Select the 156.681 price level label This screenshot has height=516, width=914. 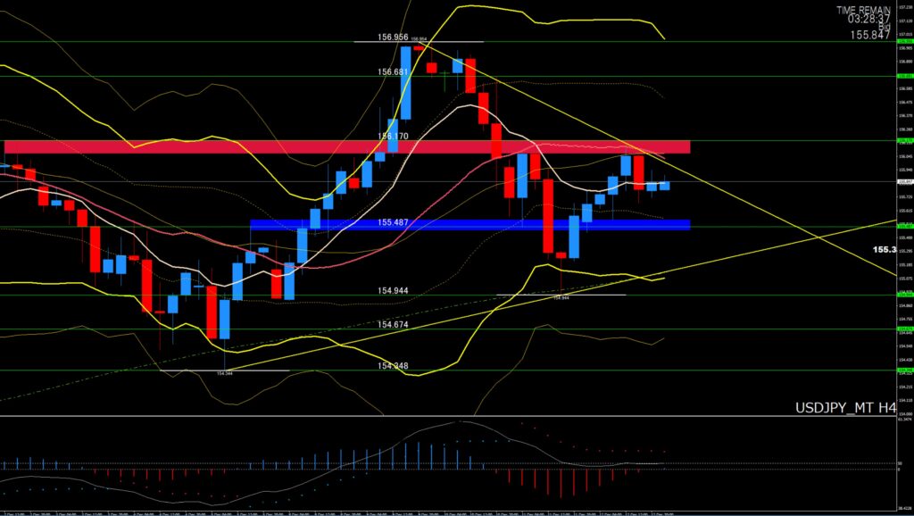(394, 72)
